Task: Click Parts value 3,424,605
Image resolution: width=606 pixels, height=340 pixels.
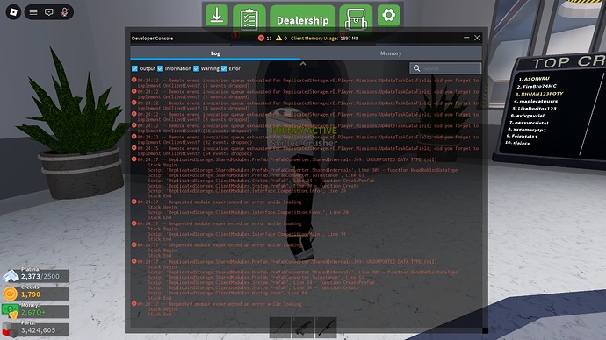Action: pyautogui.click(x=38, y=330)
